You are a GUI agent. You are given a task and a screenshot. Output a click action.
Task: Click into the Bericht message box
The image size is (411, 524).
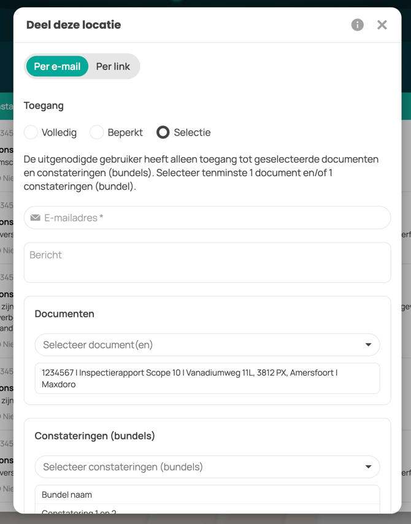(x=207, y=263)
